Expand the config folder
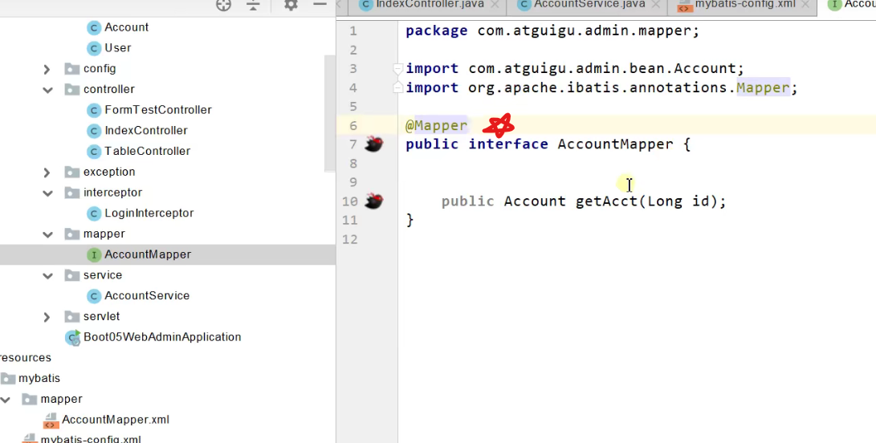The image size is (876, 443). (x=47, y=69)
